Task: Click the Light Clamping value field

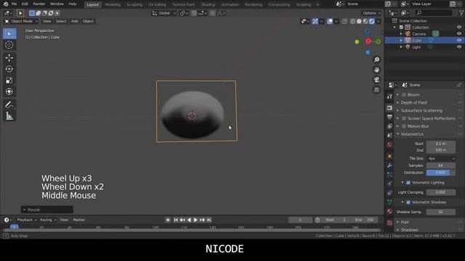Action: 441,192
